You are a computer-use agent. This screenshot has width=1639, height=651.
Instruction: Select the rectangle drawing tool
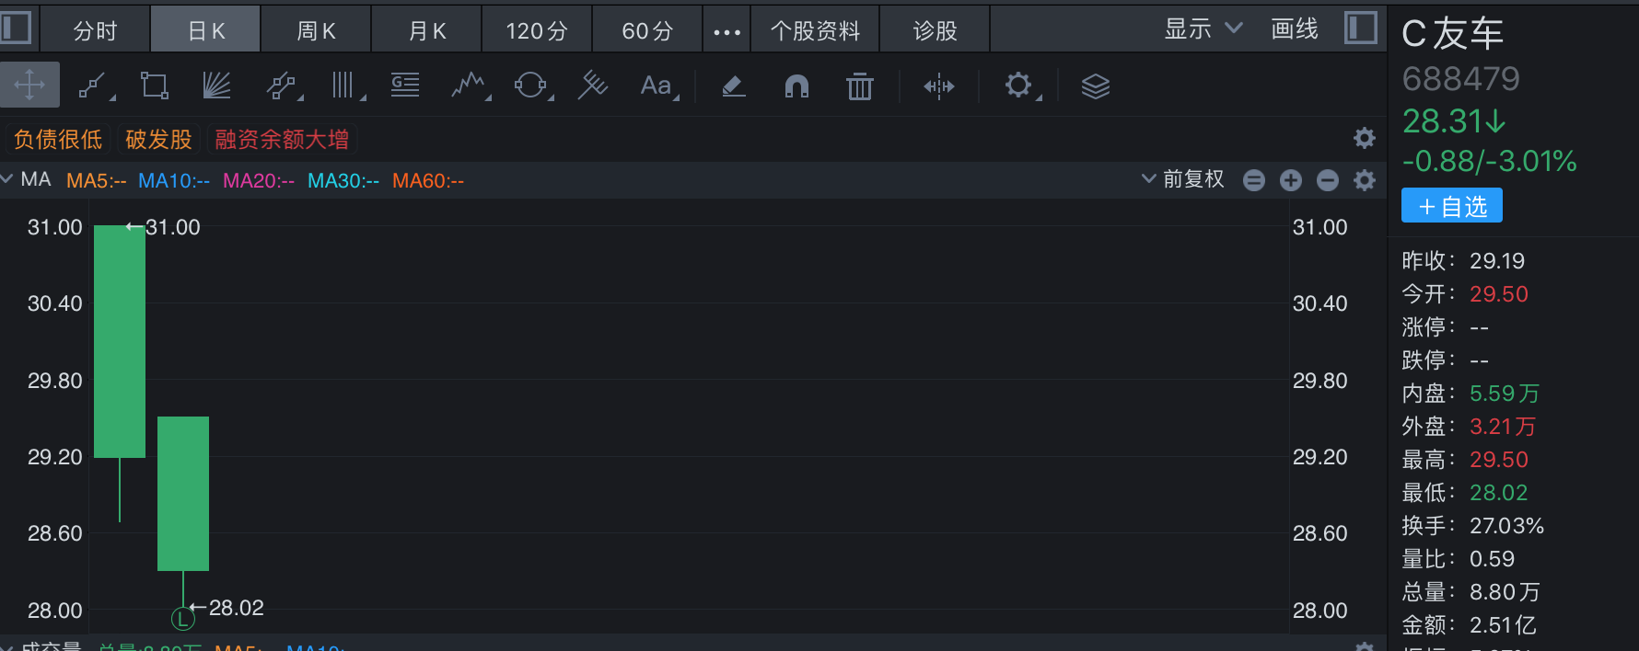pos(154,86)
